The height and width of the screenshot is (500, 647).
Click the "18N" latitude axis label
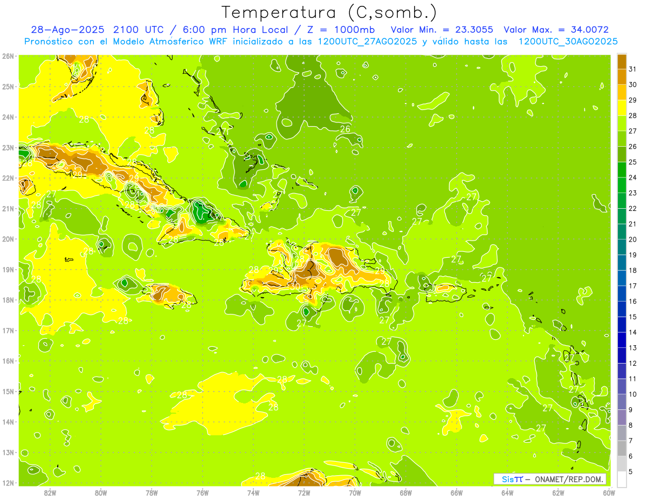pyautogui.click(x=8, y=300)
